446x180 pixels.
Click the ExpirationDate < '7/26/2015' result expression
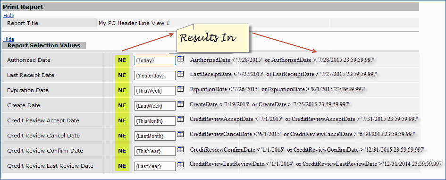coord(278,89)
